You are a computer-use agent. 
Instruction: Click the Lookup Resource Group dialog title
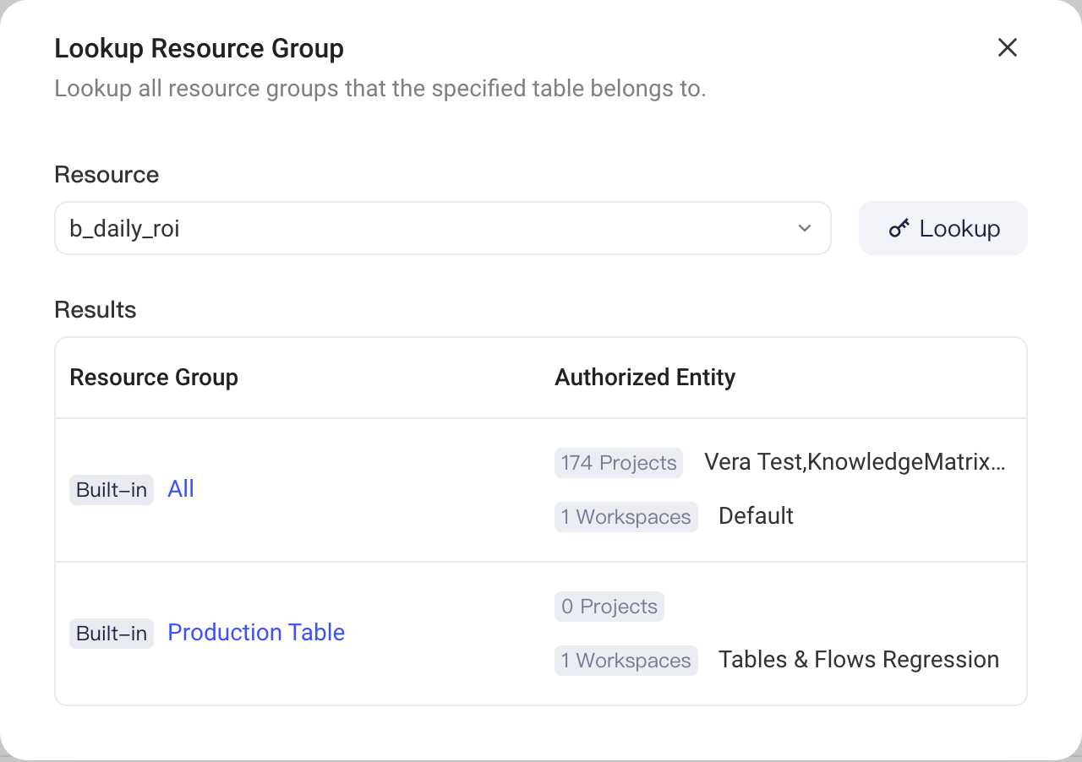pos(199,49)
